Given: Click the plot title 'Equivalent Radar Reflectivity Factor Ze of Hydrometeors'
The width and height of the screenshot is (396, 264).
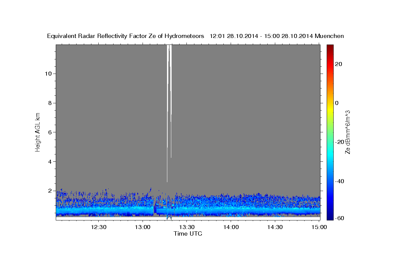Looking at the screenshot, I should click(125, 36).
